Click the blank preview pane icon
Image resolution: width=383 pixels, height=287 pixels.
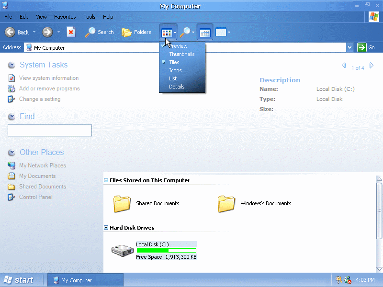(x=221, y=32)
